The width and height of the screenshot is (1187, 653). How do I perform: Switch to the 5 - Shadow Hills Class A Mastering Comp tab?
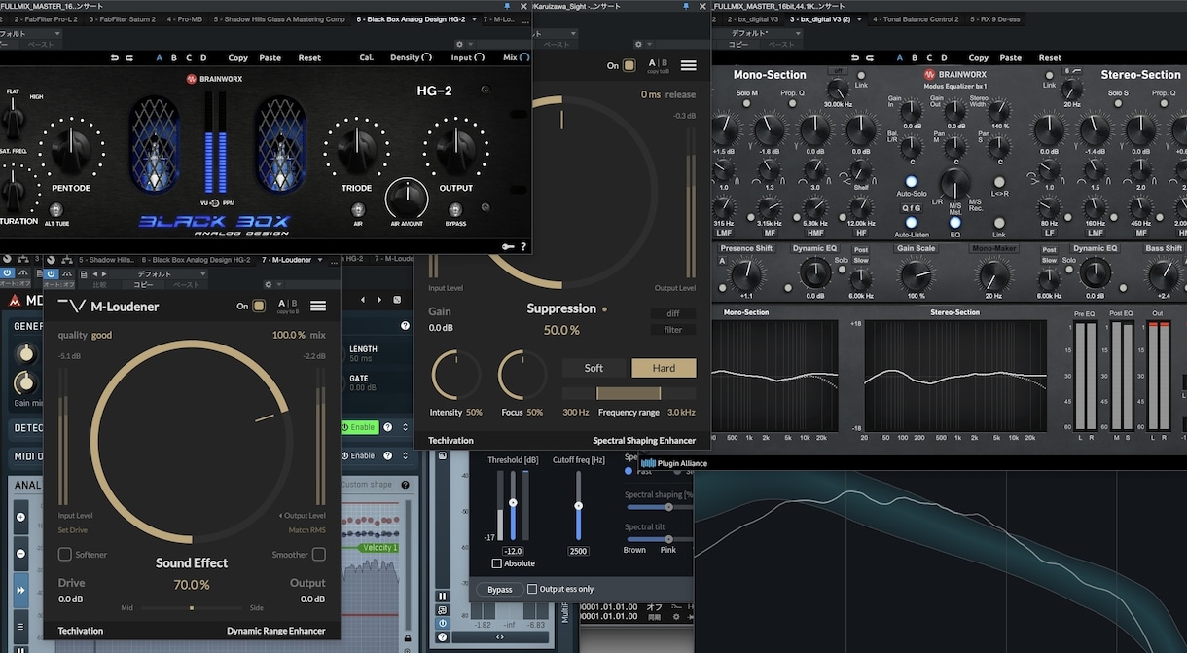pyautogui.click(x=279, y=19)
